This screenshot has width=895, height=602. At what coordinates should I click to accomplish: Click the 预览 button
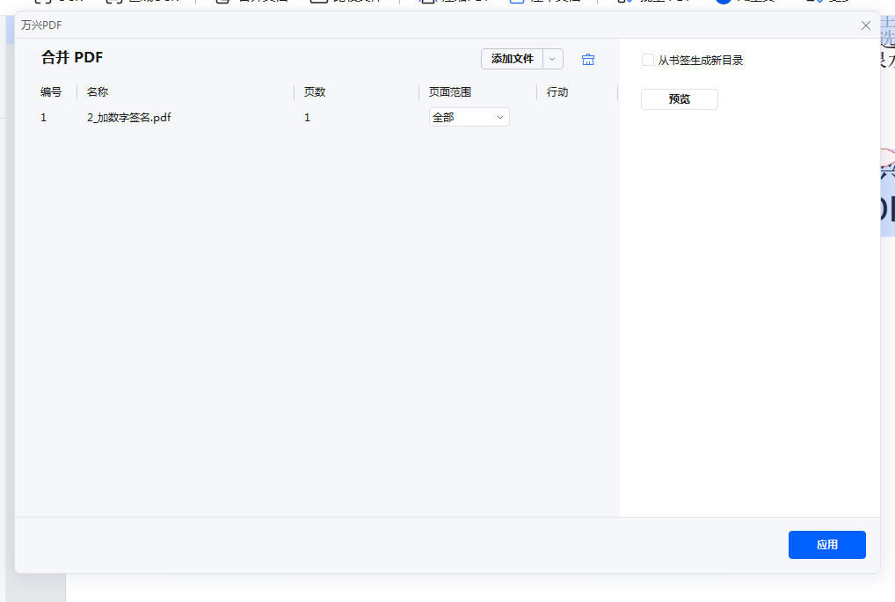click(x=678, y=98)
